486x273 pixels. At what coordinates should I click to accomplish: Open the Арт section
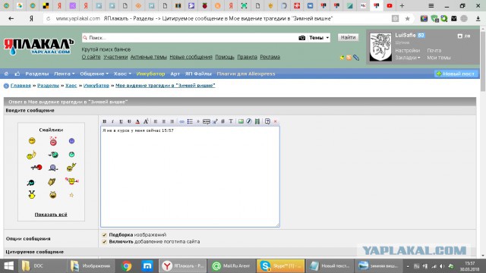pyautogui.click(x=175, y=74)
